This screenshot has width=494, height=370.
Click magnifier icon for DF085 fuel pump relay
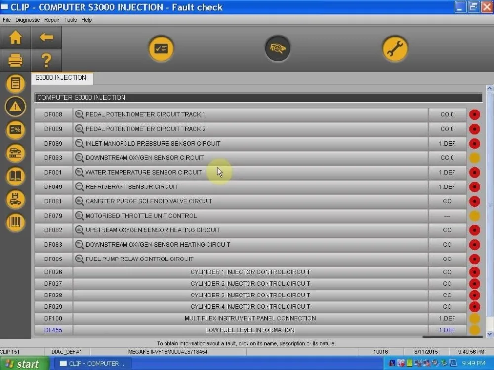[x=79, y=259]
